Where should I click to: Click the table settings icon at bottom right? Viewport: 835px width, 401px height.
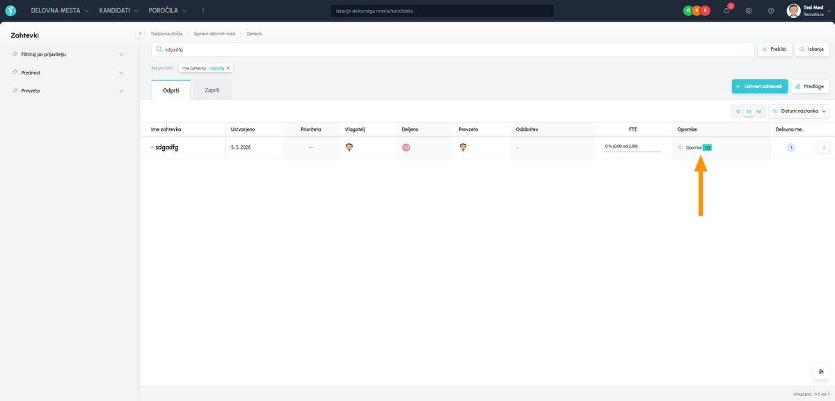click(821, 372)
